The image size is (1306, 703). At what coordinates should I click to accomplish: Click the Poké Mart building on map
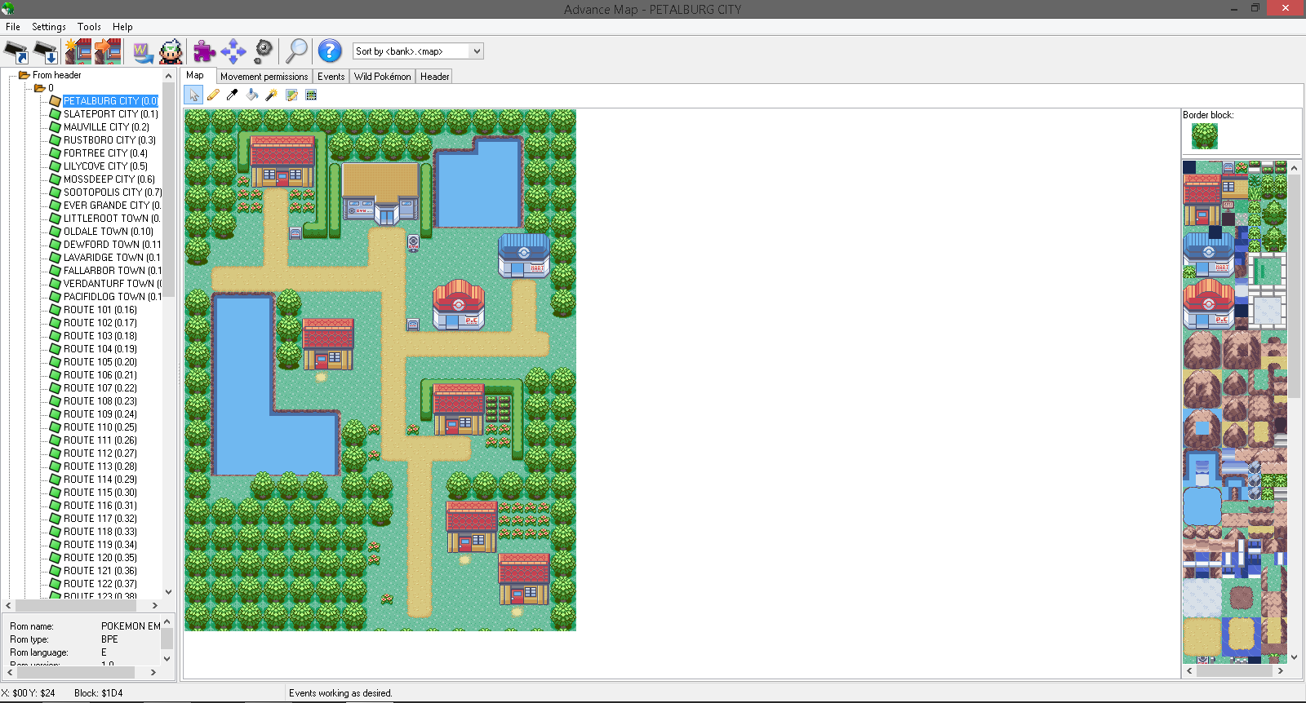(x=524, y=254)
